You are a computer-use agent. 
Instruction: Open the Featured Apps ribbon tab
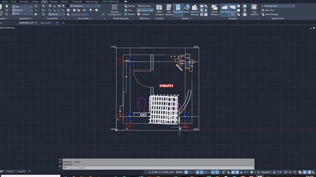click(92, 1)
